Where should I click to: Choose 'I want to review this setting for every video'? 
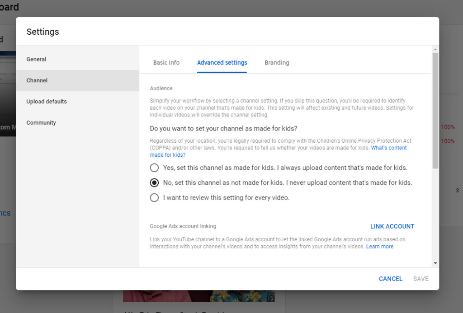[155, 197]
